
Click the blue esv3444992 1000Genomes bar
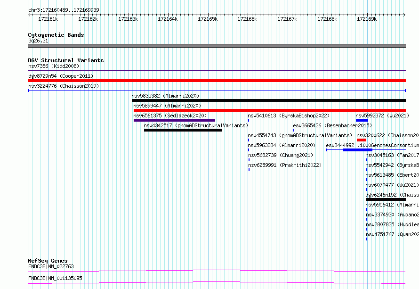click(x=357, y=150)
